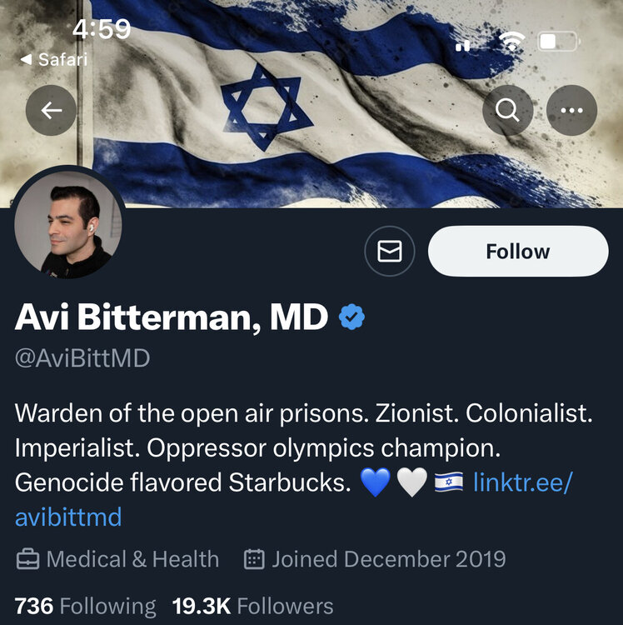Open the linktr.ee/avibittmd link
The image size is (623, 625).
522,482
